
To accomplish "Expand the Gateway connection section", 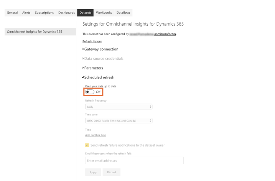I will coord(100,49).
